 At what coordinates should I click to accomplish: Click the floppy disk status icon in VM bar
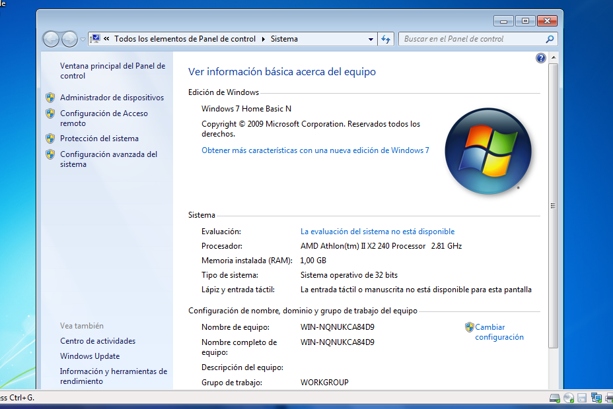[582, 398]
